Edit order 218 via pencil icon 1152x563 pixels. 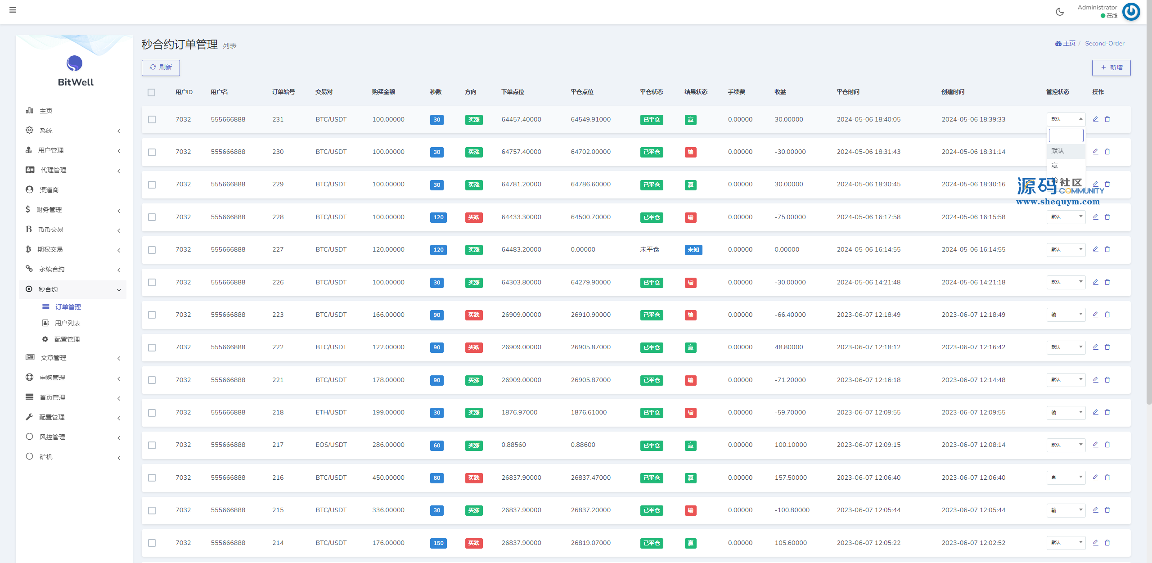1096,412
